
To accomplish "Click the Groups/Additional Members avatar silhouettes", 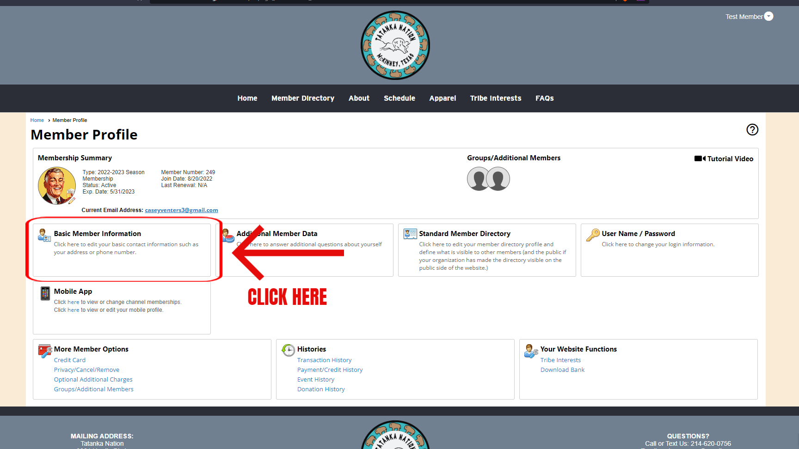I will 488,179.
